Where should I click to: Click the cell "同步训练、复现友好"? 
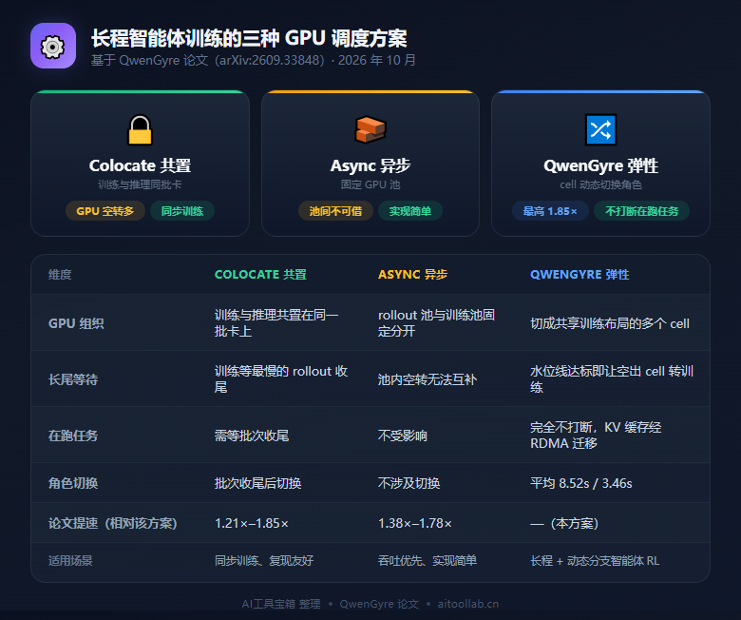tap(264, 561)
